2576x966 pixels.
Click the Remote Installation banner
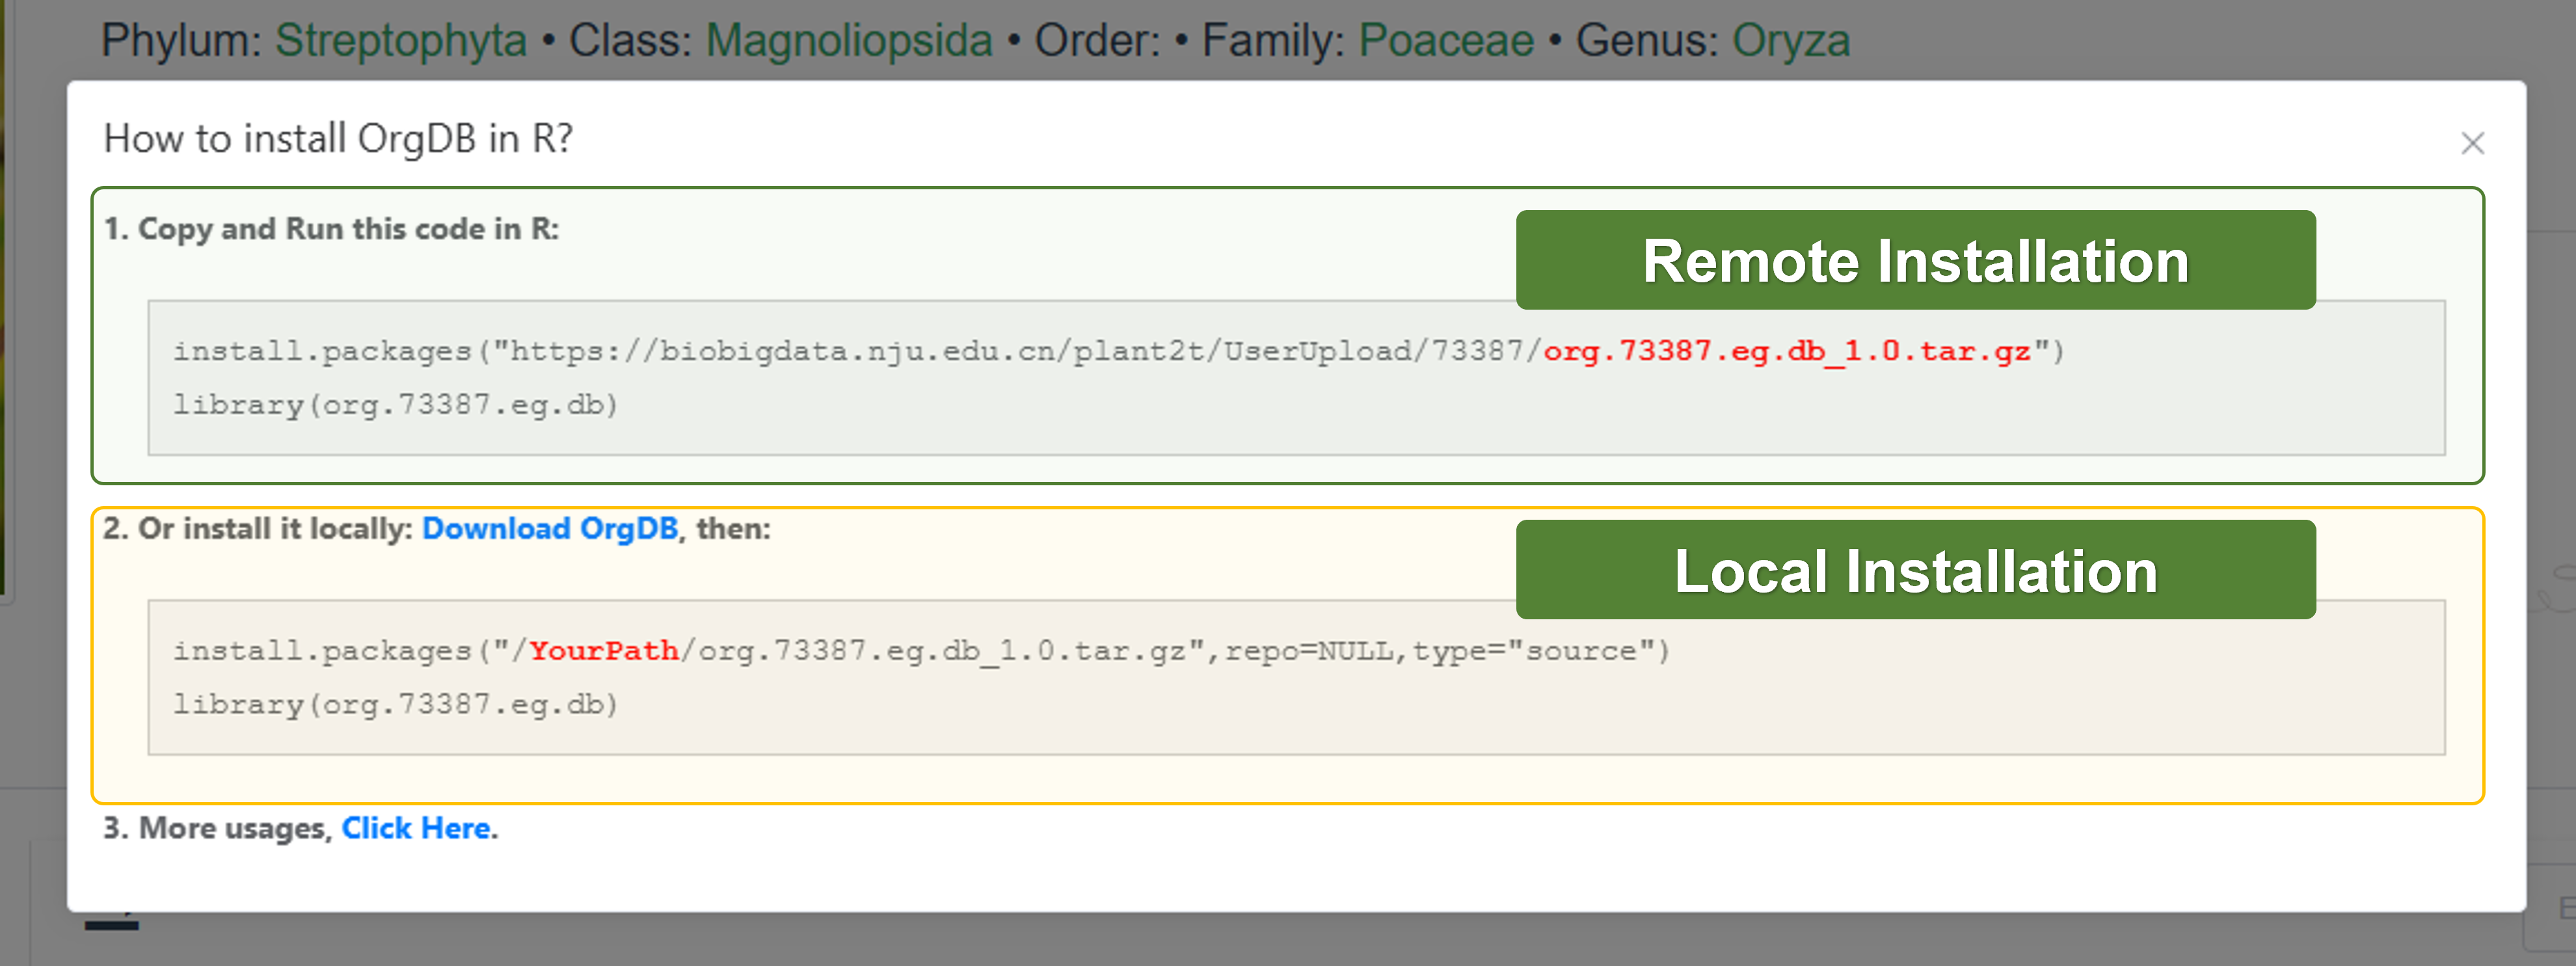point(1915,260)
